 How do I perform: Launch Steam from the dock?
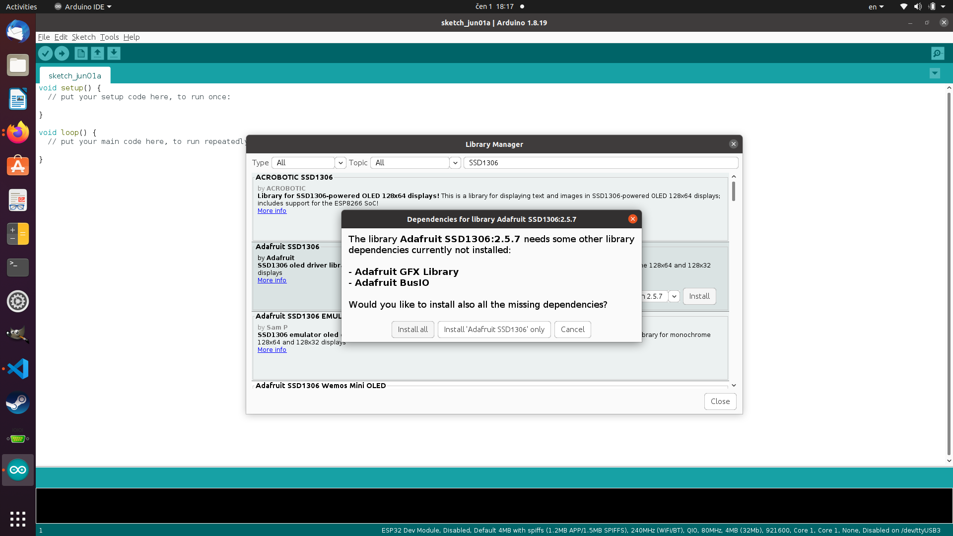(18, 402)
